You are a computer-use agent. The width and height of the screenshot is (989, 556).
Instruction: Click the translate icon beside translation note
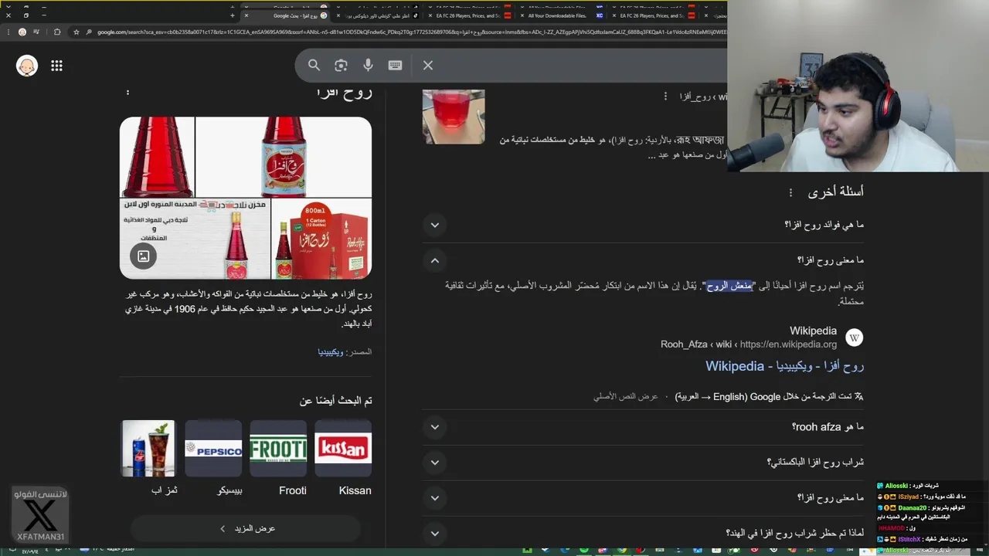pos(858,397)
